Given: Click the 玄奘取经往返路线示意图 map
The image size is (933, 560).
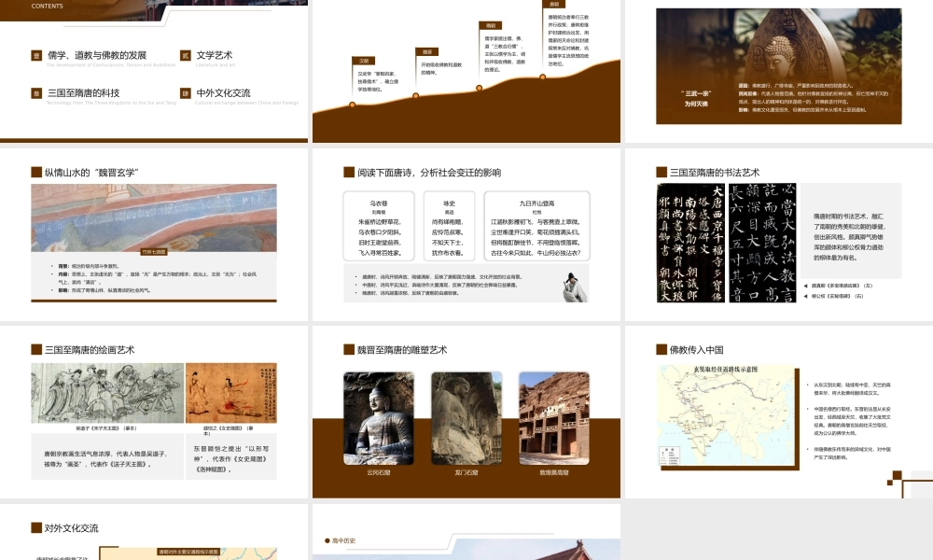Looking at the screenshot, I should coord(726,415).
